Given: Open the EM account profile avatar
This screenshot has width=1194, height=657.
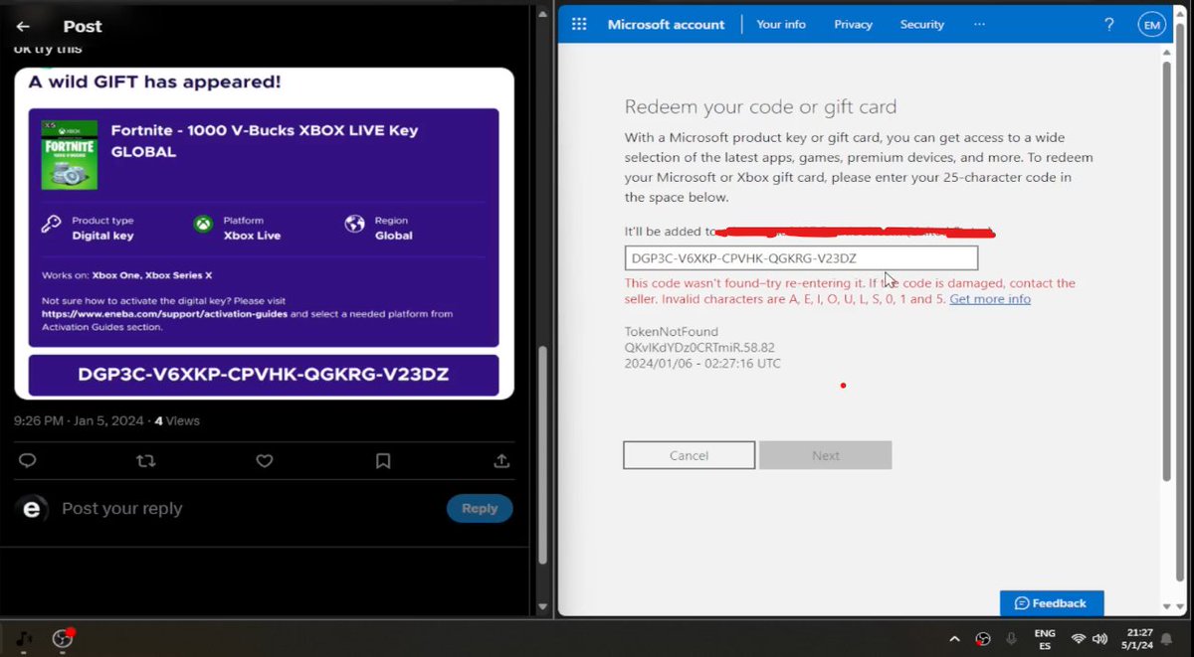Looking at the screenshot, I should click(1151, 25).
